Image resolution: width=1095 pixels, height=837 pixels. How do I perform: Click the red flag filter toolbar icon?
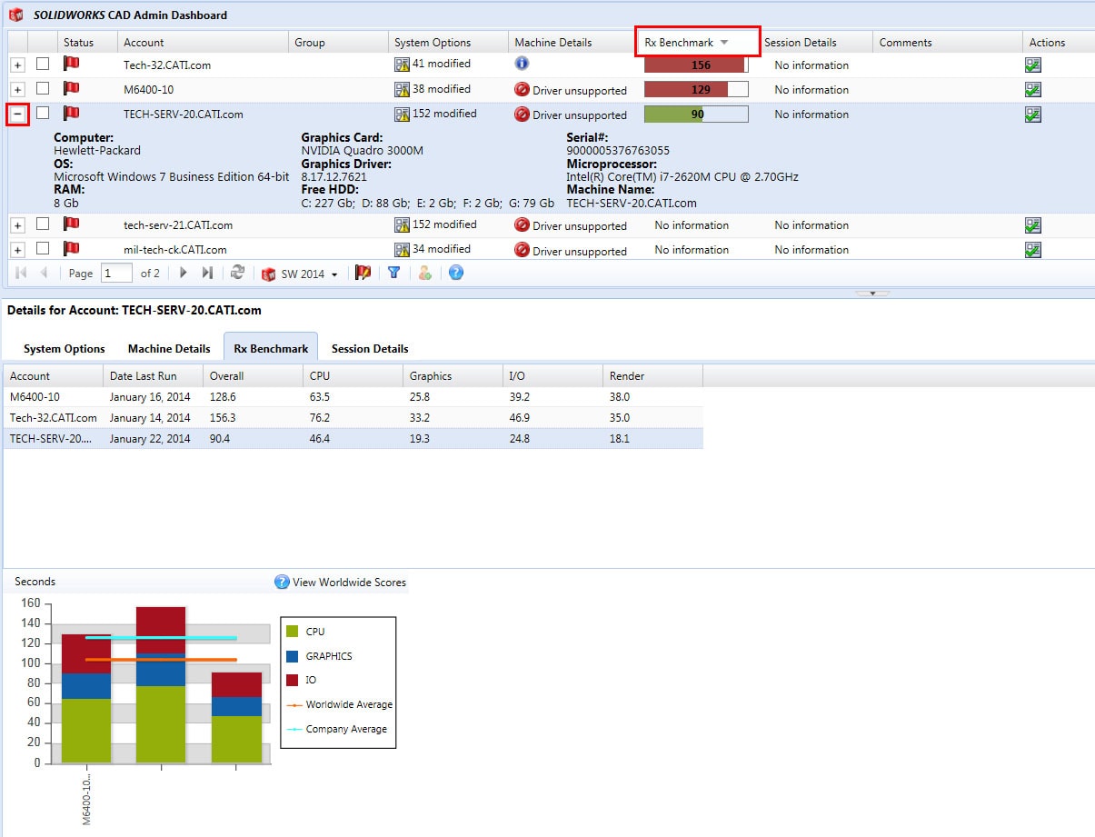coord(363,273)
